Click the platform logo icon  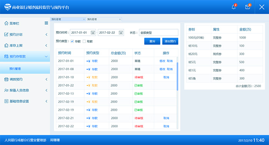(8, 7)
